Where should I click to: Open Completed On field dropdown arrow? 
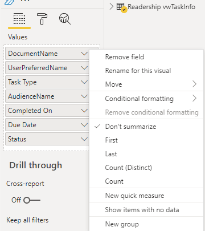[x=84, y=111]
